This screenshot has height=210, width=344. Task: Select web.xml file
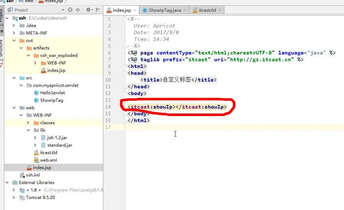48,160
